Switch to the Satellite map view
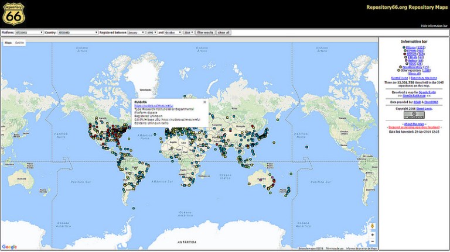The image size is (450, 252). tap(19, 43)
